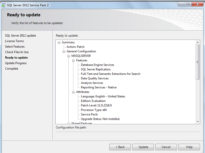
Task: Select 'Language: English - United States' item
Action: click(x=103, y=96)
